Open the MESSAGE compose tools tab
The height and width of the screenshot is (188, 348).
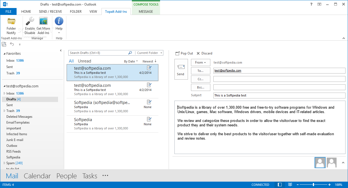146,12
